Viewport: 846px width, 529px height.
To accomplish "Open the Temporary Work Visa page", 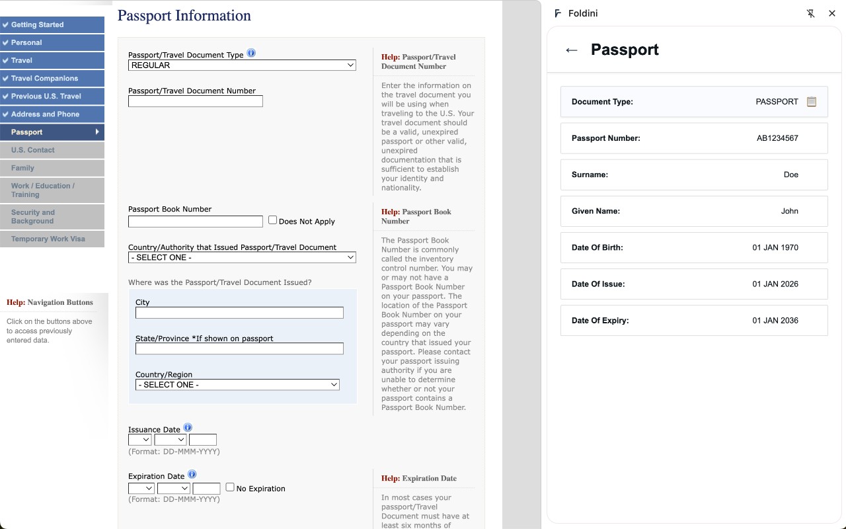I will [x=52, y=239].
